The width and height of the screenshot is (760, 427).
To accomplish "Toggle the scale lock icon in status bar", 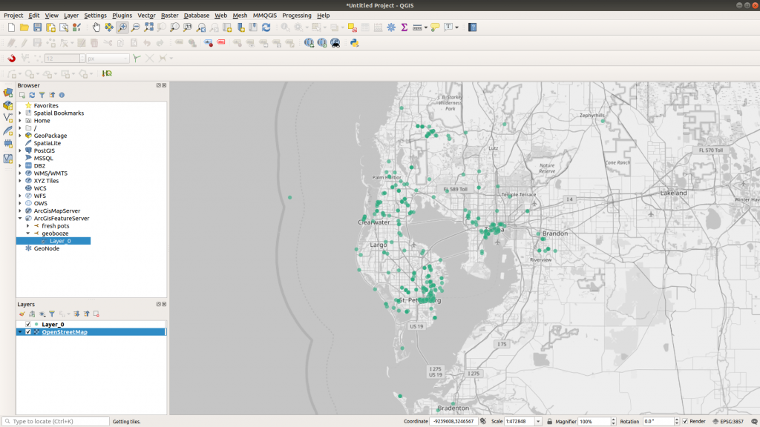I will 550,422.
